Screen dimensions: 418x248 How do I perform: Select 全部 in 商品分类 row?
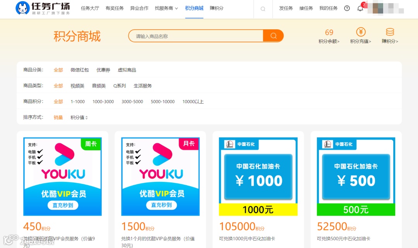pos(58,70)
